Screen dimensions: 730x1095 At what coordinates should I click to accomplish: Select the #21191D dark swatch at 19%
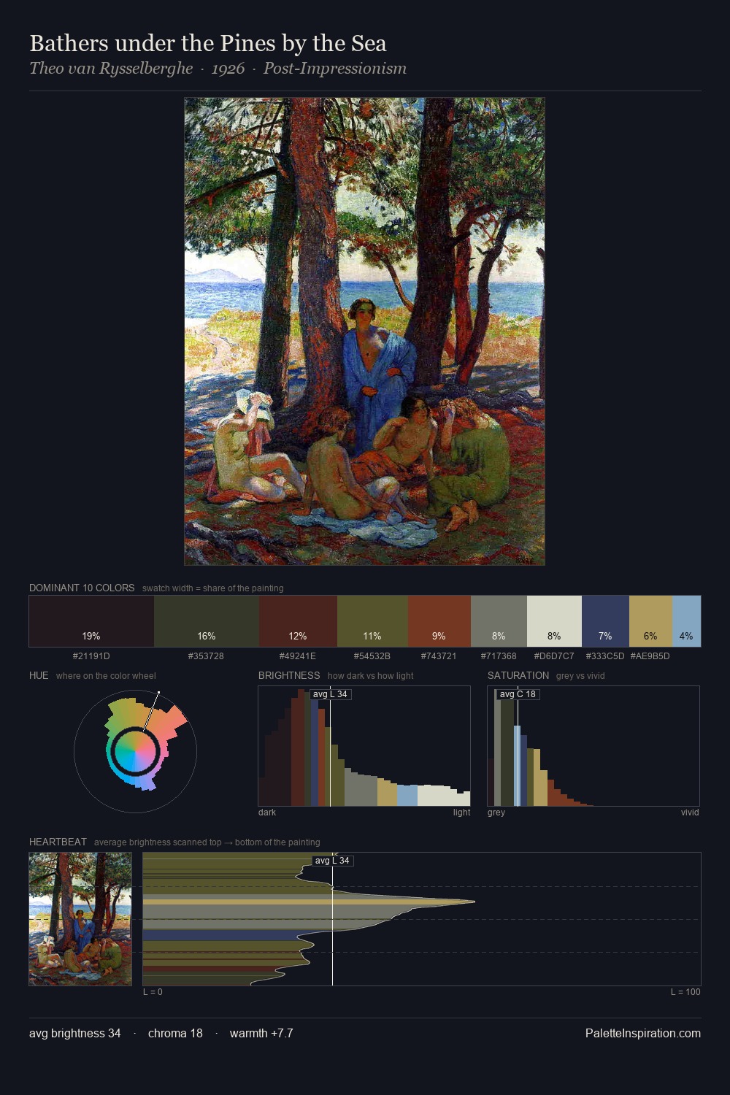pyautogui.click(x=91, y=621)
